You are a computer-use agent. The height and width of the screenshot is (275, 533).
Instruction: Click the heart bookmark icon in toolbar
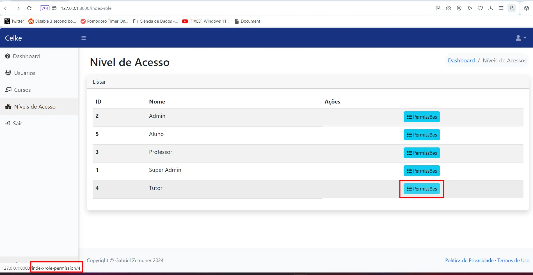click(480, 8)
